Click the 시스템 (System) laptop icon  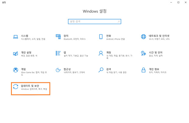(16, 37)
